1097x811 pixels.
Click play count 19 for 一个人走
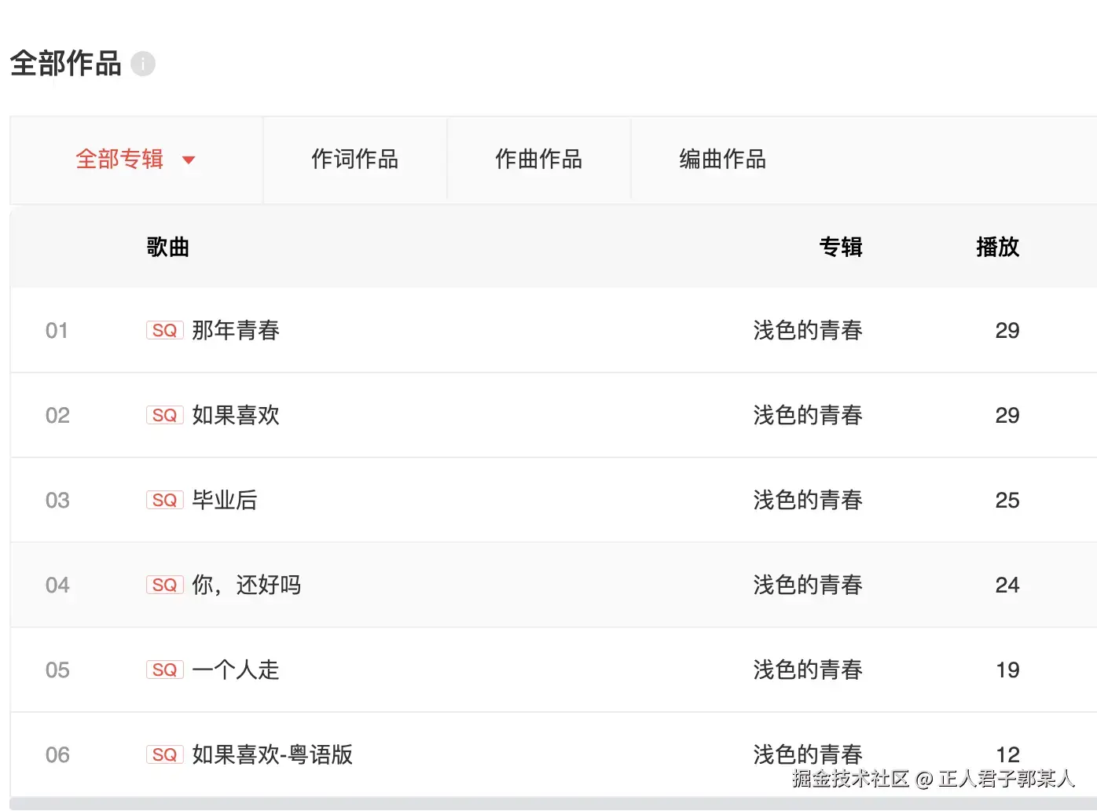click(x=1007, y=670)
